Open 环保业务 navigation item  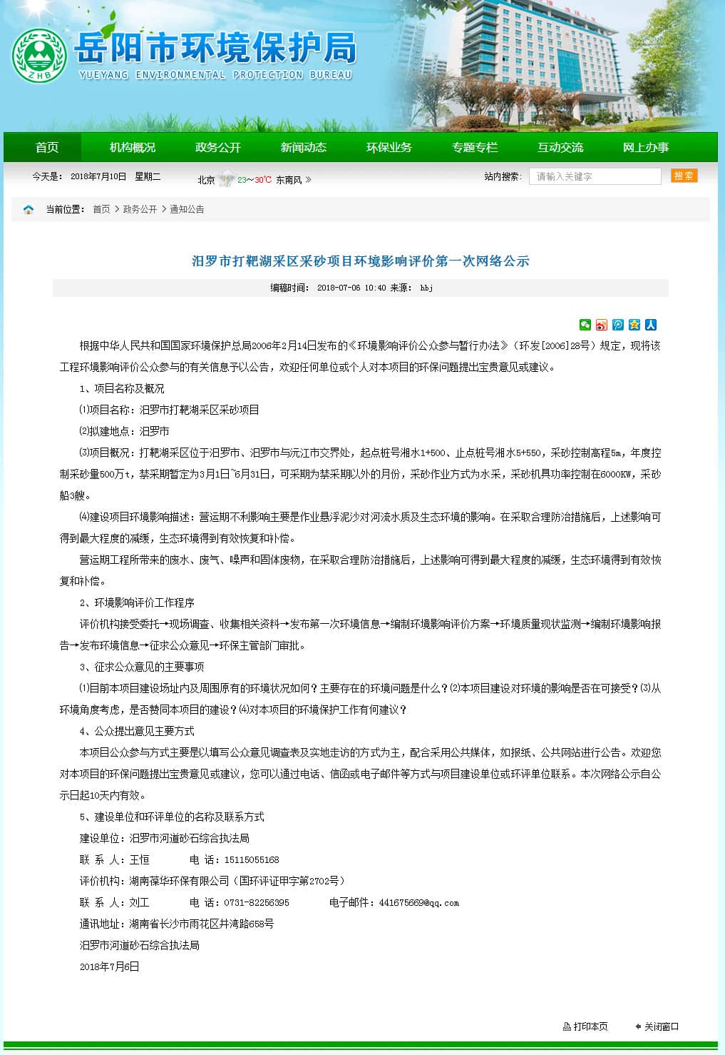(x=389, y=147)
